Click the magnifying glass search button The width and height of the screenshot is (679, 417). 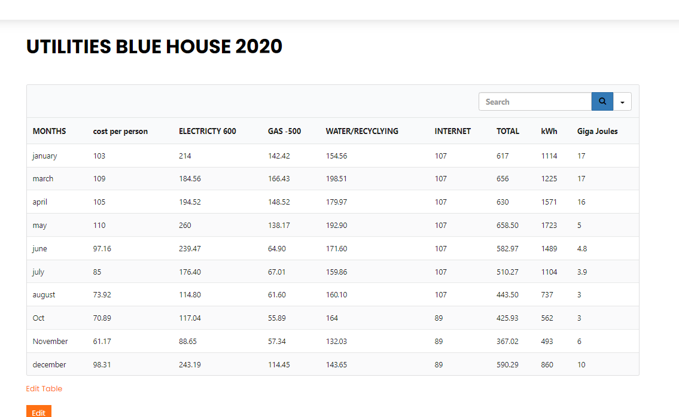click(x=602, y=102)
